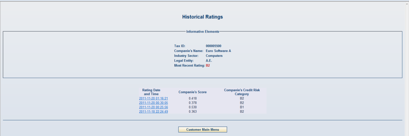Click the Companie's Score column header
409x136 pixels.
click(x=192, y=92)
